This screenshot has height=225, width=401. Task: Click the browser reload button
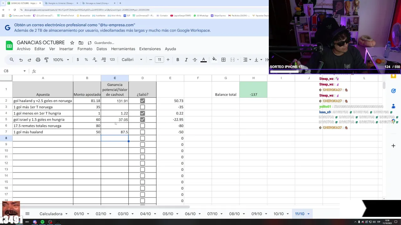[x=14, y=10]
